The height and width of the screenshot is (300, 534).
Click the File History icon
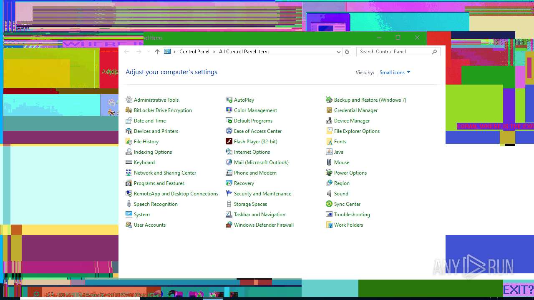pos(129,142)
